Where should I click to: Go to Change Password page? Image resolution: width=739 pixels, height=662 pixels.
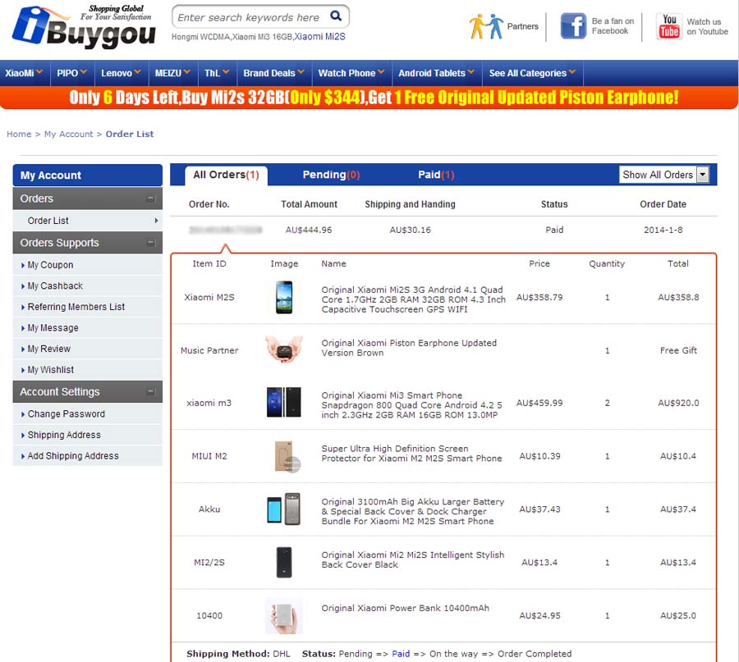66,414
